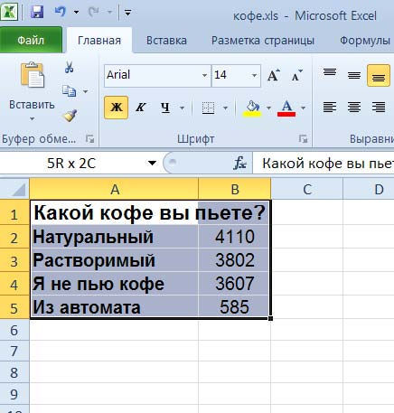The width and height of the screenshot is (394, 413).
Task: Align text to middle of cell
Action: click(354, 75)
